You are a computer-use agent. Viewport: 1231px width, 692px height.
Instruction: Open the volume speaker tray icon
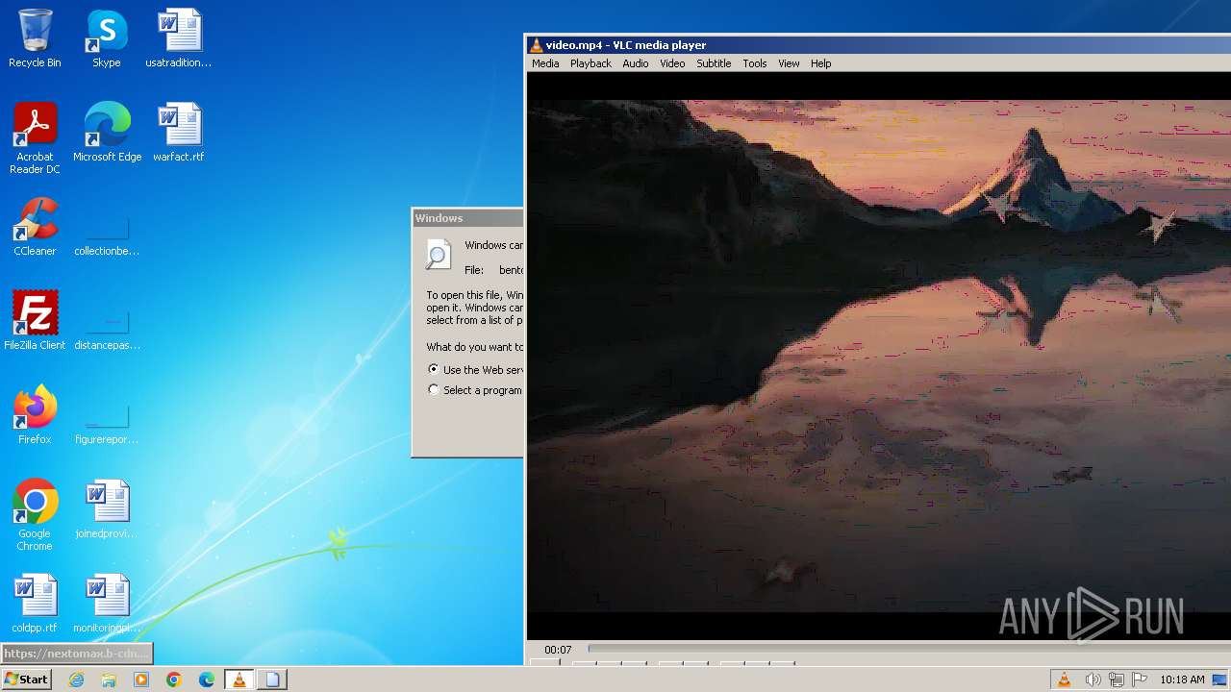[x=1093, y=680]
